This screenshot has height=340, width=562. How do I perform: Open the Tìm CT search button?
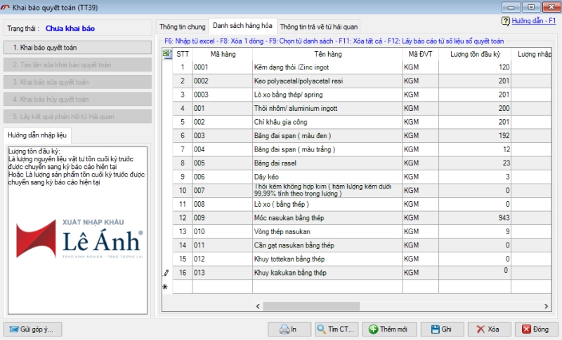pos(336,329)
